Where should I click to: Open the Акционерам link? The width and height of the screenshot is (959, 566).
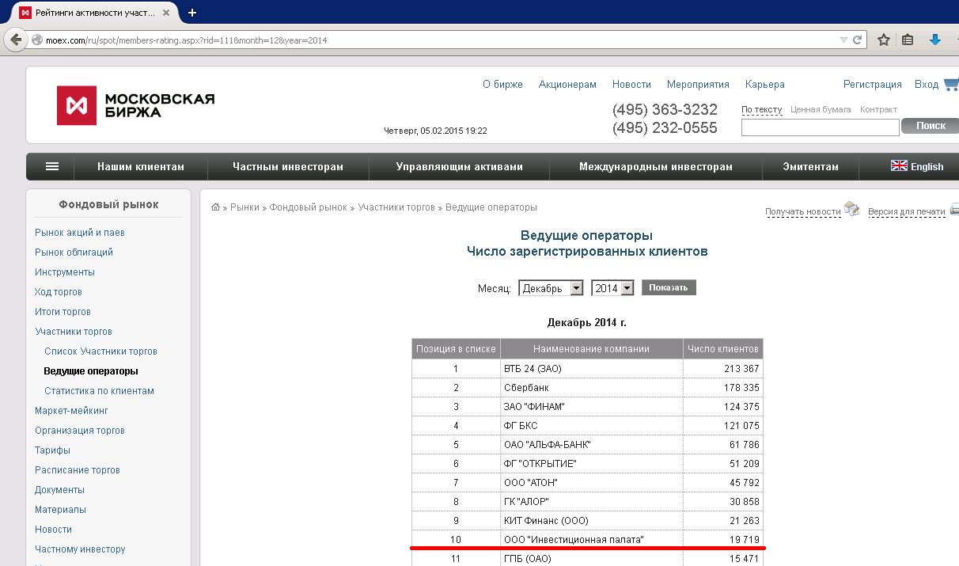point(567,84)
